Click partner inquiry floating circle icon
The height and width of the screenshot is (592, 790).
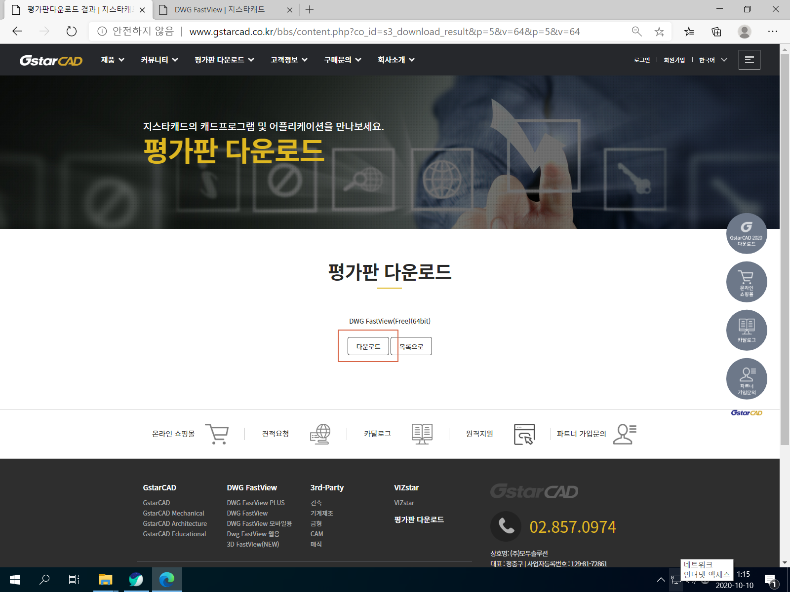747,378
